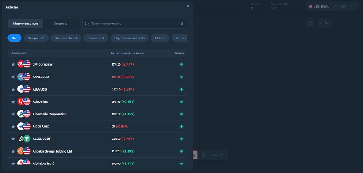Click the magnifier icon in search box
363x173 pixels.
pos(87,24)
